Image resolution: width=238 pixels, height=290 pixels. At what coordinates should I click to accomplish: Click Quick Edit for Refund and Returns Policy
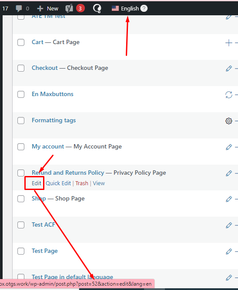58,183
